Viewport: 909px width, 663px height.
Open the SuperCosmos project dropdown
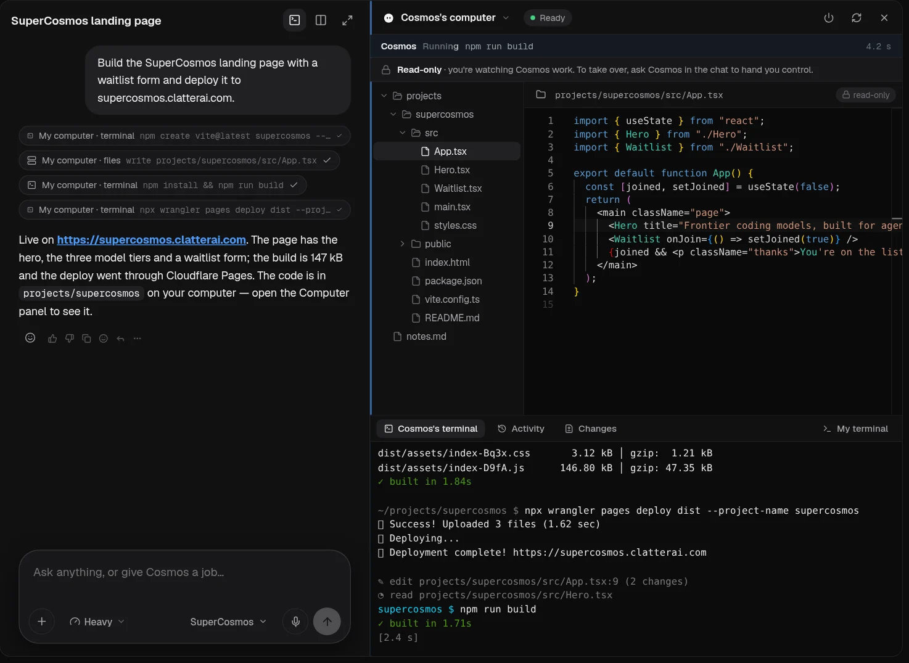click(x=228, y=622)
